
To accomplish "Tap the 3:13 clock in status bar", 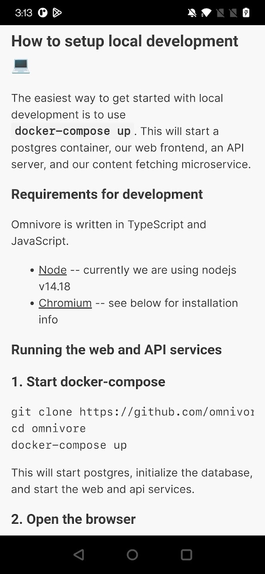I will tap(24, 13).
